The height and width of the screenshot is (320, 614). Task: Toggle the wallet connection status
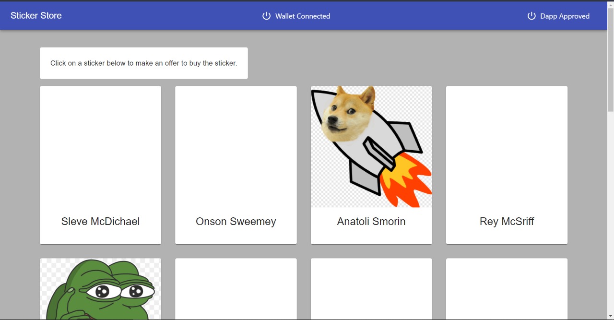tap(296, 15)
